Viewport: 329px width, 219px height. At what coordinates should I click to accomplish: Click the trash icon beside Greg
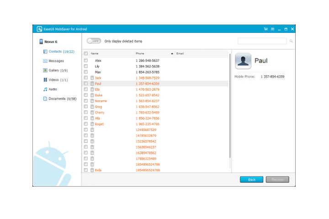coord(92,107)
